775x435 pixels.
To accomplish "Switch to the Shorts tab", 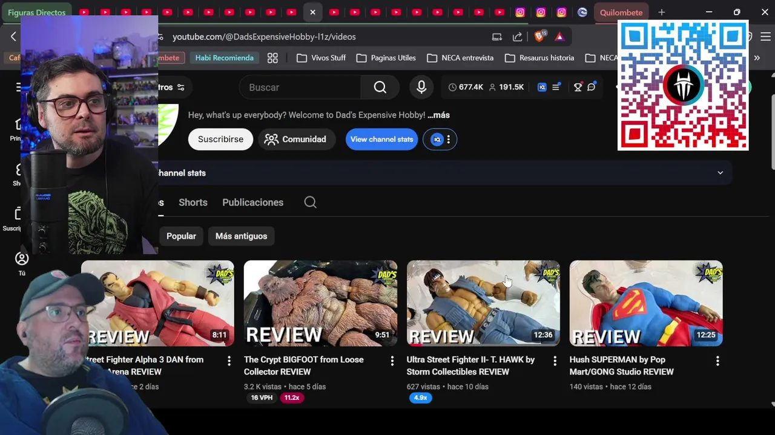I will [193, 202].
